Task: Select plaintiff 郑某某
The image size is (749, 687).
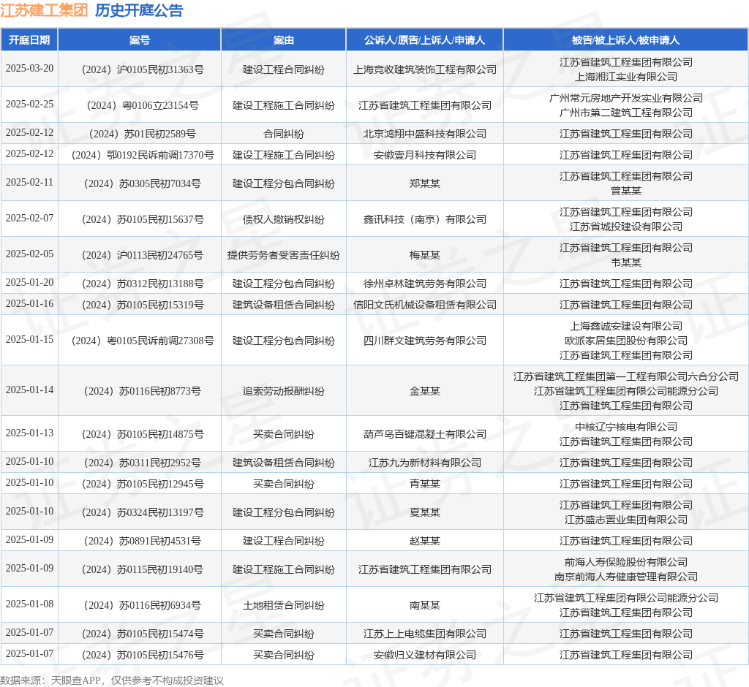Action: (425, 183)
